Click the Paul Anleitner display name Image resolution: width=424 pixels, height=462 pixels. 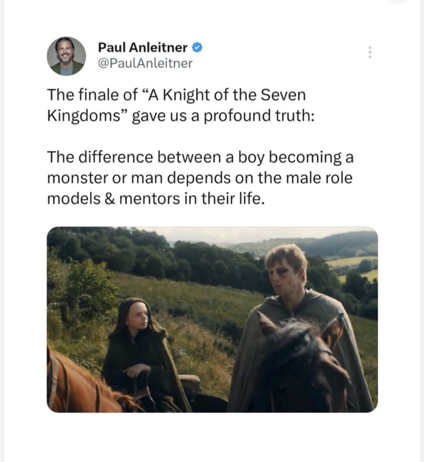pyautogui.click(x=142, y=48)
